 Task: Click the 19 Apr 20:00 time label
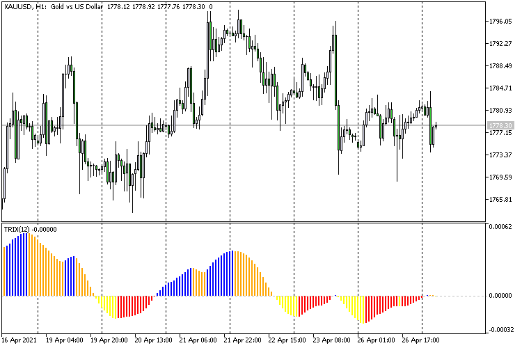pos(109,340)
